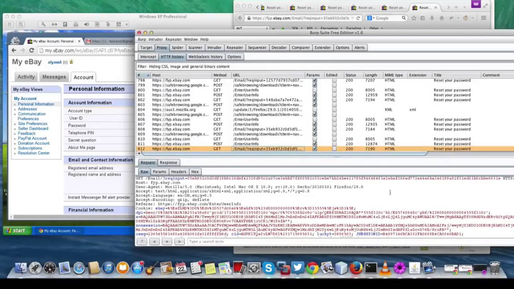
Task: Open Skype from the Dock
Action: [268, 268]
